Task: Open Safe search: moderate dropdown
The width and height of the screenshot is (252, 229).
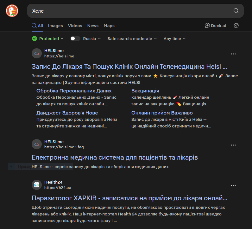Action: pos(132,38)
